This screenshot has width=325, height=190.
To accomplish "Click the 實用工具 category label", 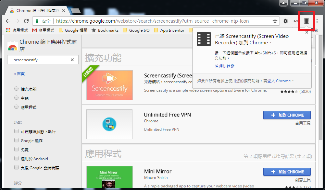I will pos(303,123).
